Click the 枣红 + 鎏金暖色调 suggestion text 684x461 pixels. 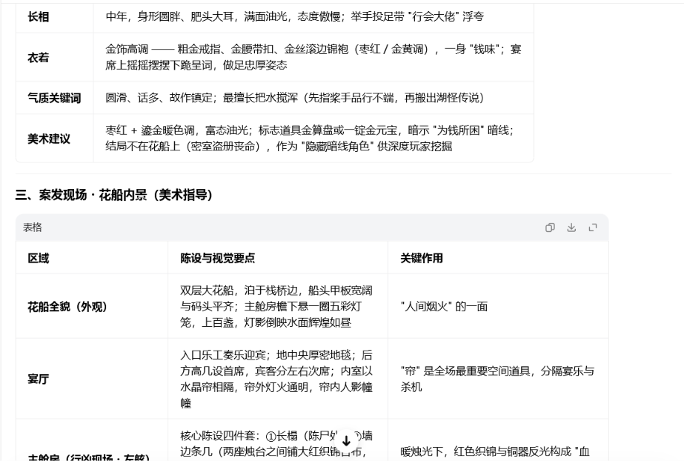point(310,139)
